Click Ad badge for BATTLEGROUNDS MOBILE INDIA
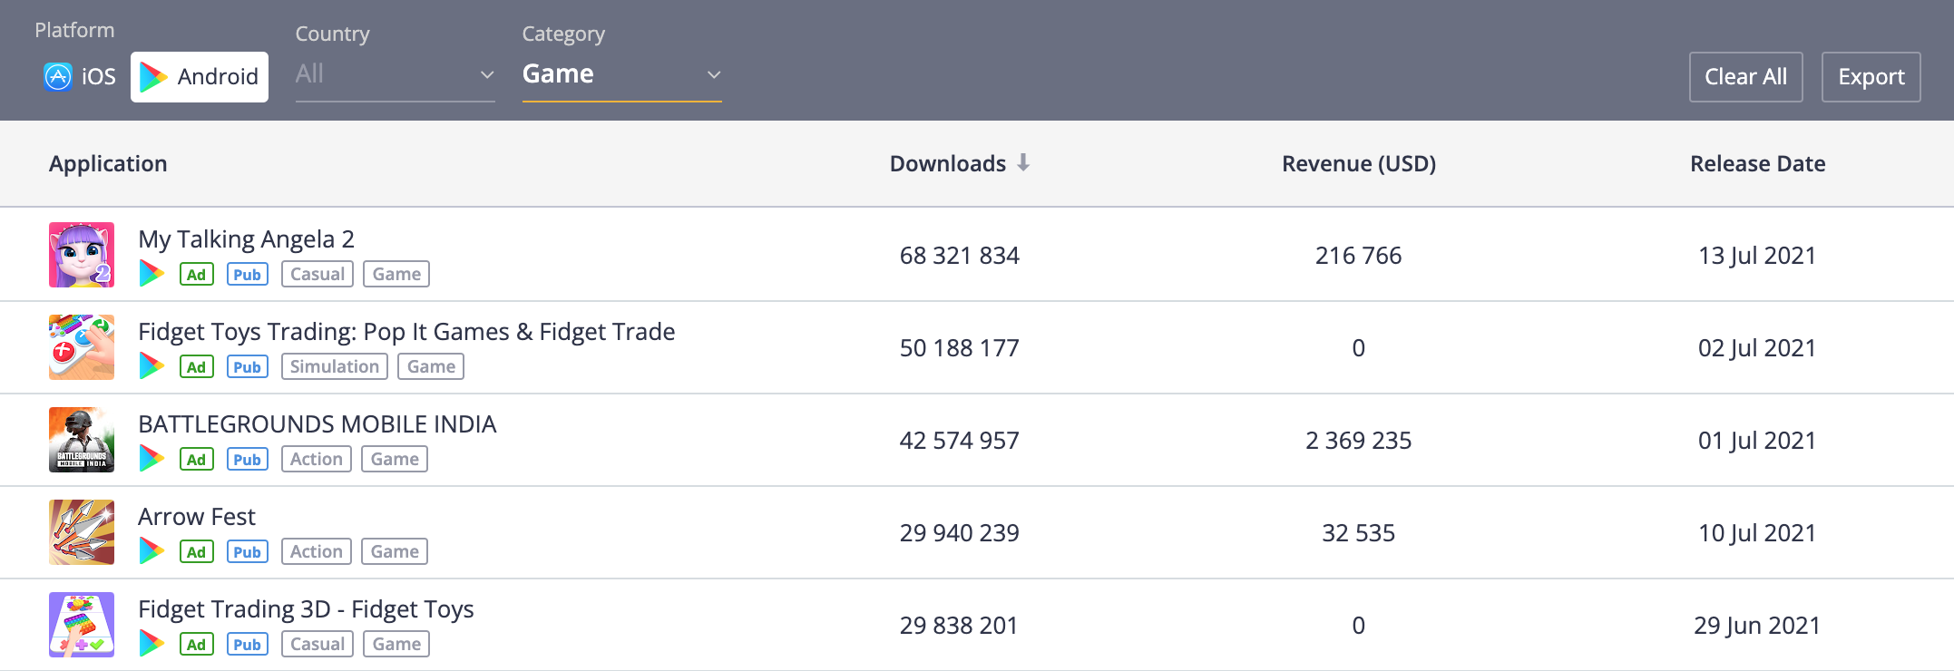Image resolution: width=1954 pixels, height=671 pixels. [197, 459]
